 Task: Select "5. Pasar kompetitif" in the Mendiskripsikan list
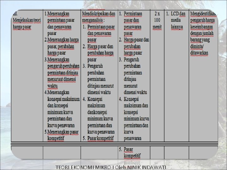coord(98,138)
